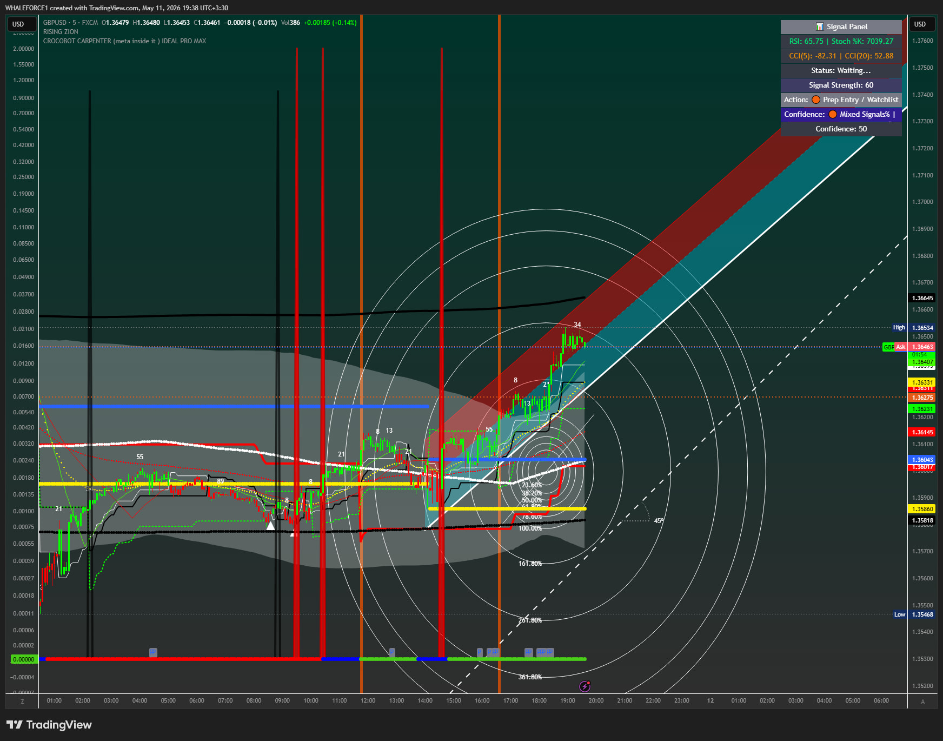Select the RISING ZION indicator legend
This screenshot has width=943, height=741.
click(61, 32)
